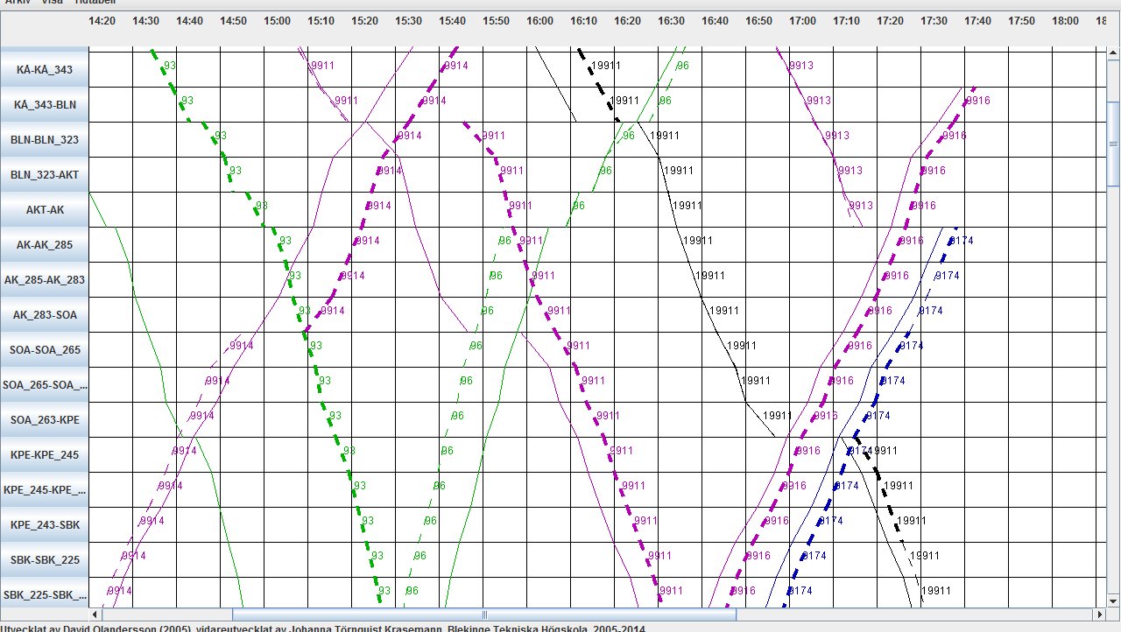Click the right arrow of horizontal scrollbar
The height and width of the screenshot is (632, 1121).
click(x=1099, y=614)
